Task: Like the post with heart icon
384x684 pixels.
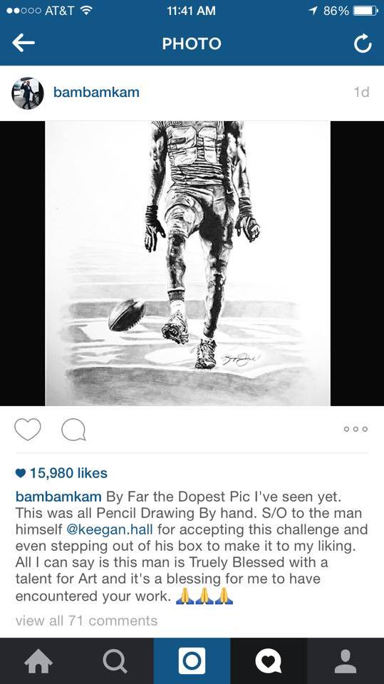Action: tap(28, 429)
